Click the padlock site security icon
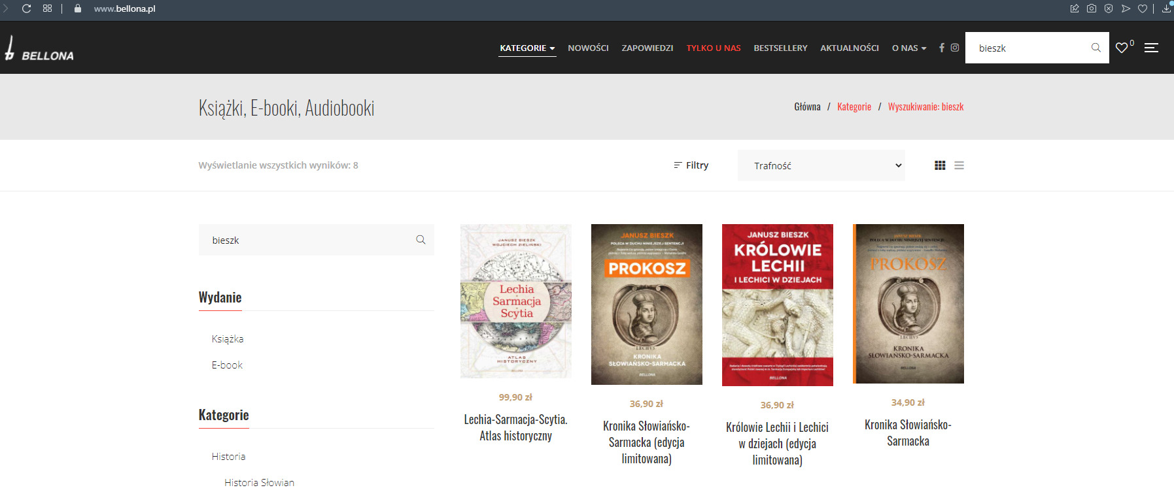The height and width of the screenshot is (492, 1174). 78,8
